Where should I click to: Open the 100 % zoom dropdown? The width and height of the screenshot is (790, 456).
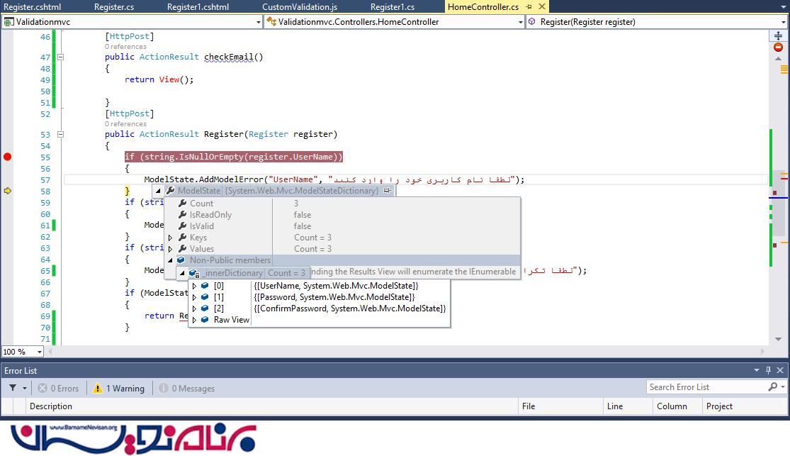pos(39,352)
